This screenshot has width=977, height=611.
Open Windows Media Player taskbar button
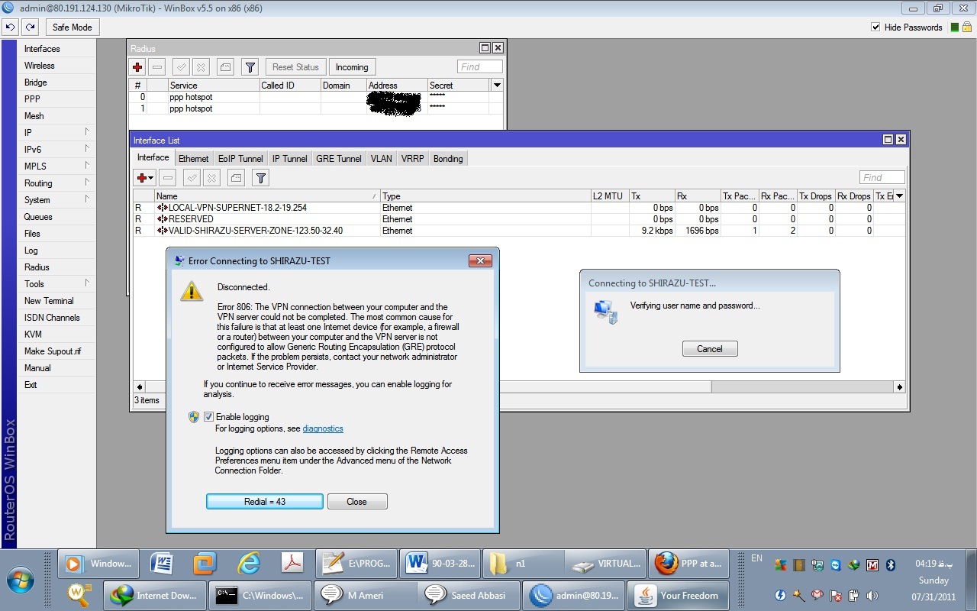coord(98,564)
